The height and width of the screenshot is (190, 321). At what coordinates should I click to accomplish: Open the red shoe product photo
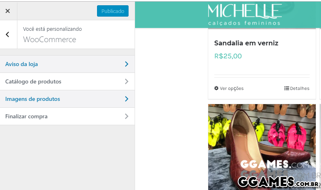[x=262, y=147]
